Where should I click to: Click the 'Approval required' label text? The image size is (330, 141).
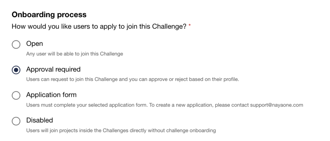pos(53,69)
